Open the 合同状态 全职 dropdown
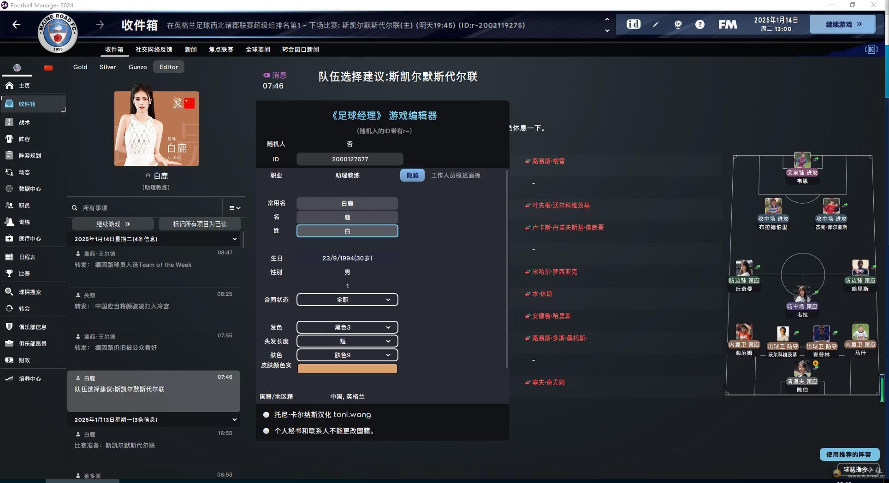This screenshot has width=889, height=483. tap(347, 300)
